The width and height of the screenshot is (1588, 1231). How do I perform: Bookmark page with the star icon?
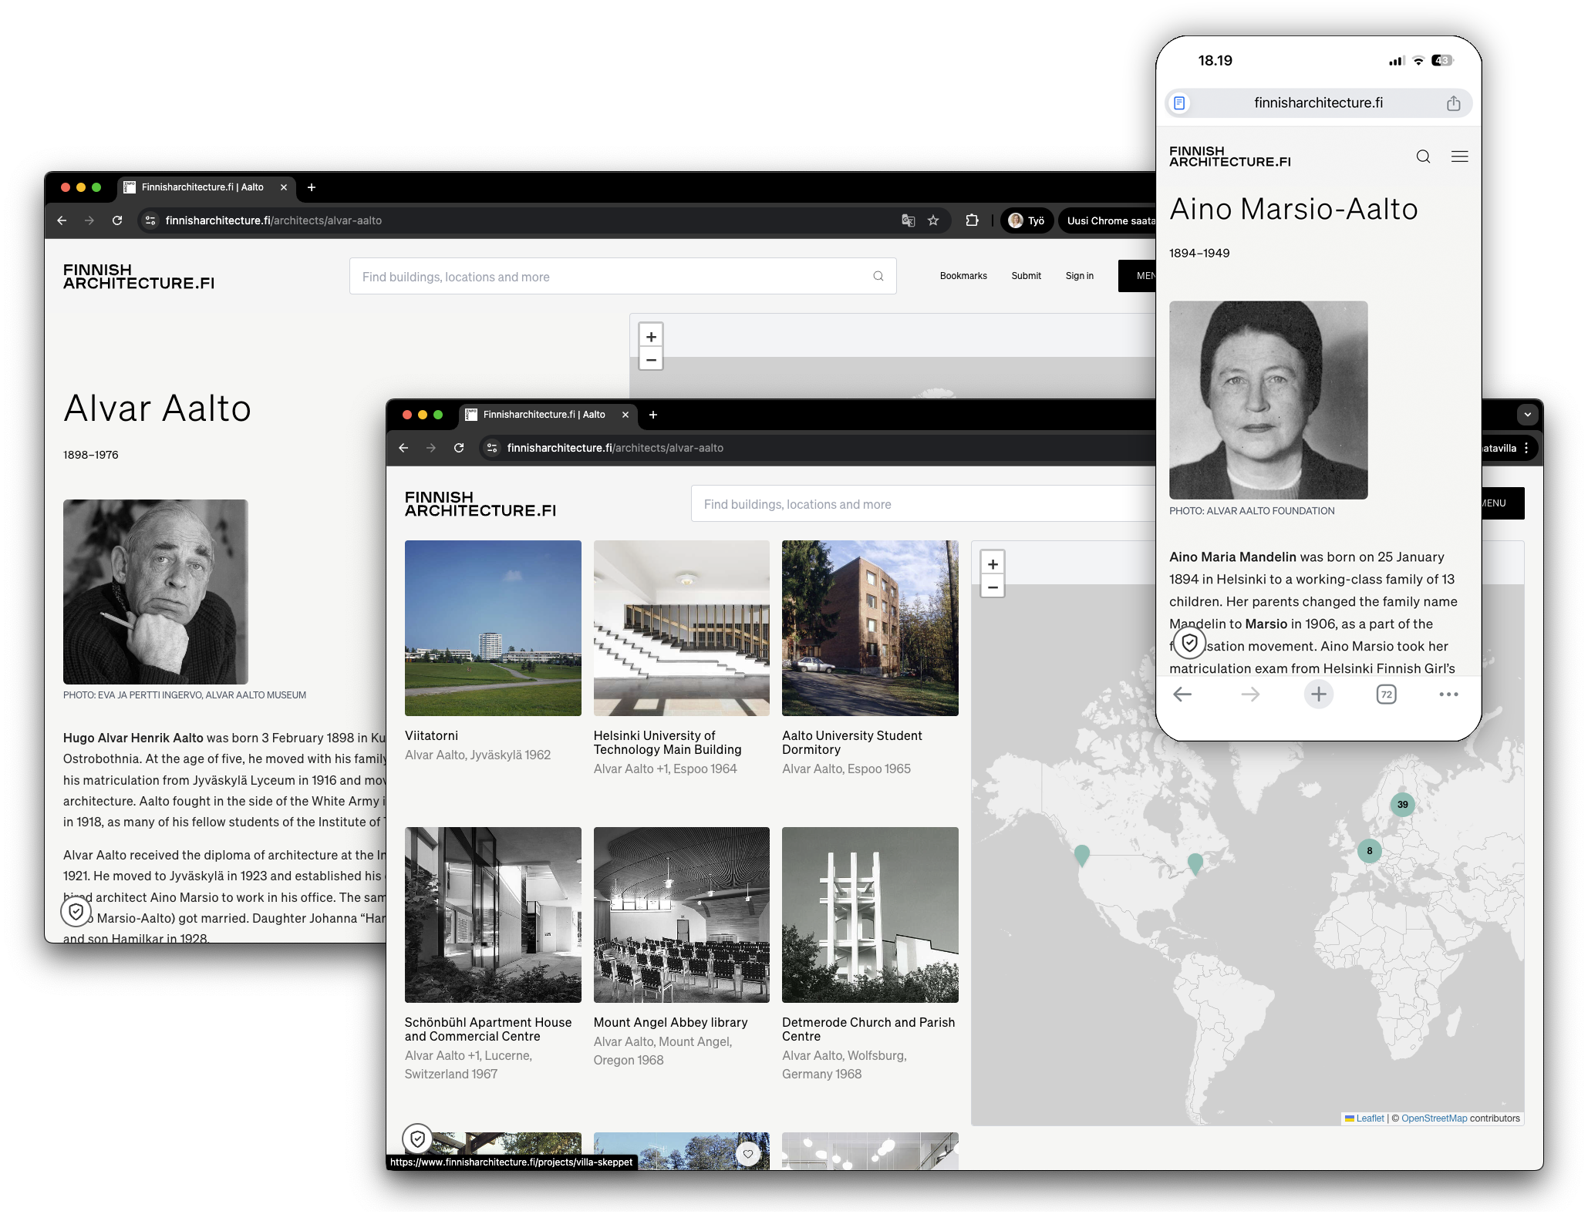(x=933, y=220)
